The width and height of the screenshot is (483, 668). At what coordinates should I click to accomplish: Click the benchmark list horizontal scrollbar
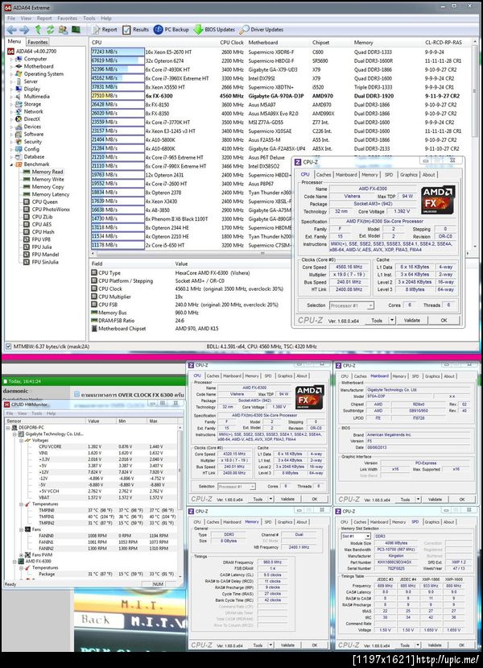pos(262,253)
